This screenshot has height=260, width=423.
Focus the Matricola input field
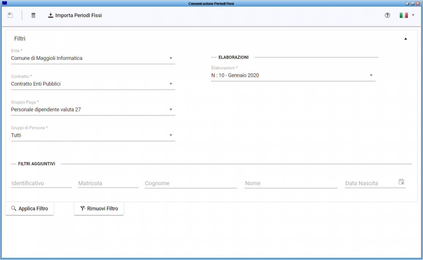(x=108, y=183)
